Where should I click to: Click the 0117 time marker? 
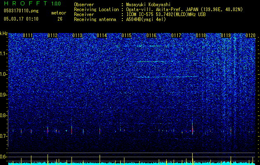176,35
